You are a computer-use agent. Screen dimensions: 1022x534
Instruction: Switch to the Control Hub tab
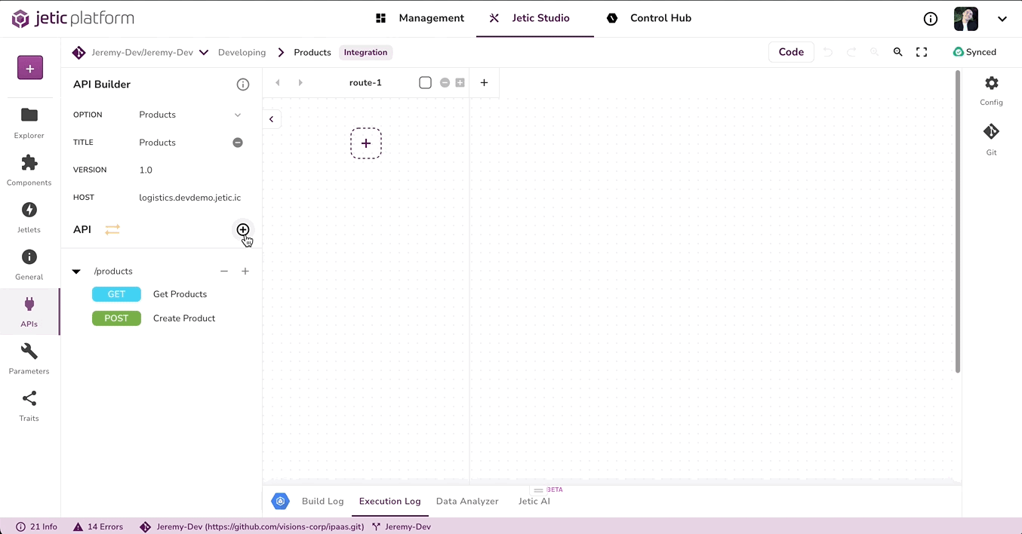coord(650,18)
